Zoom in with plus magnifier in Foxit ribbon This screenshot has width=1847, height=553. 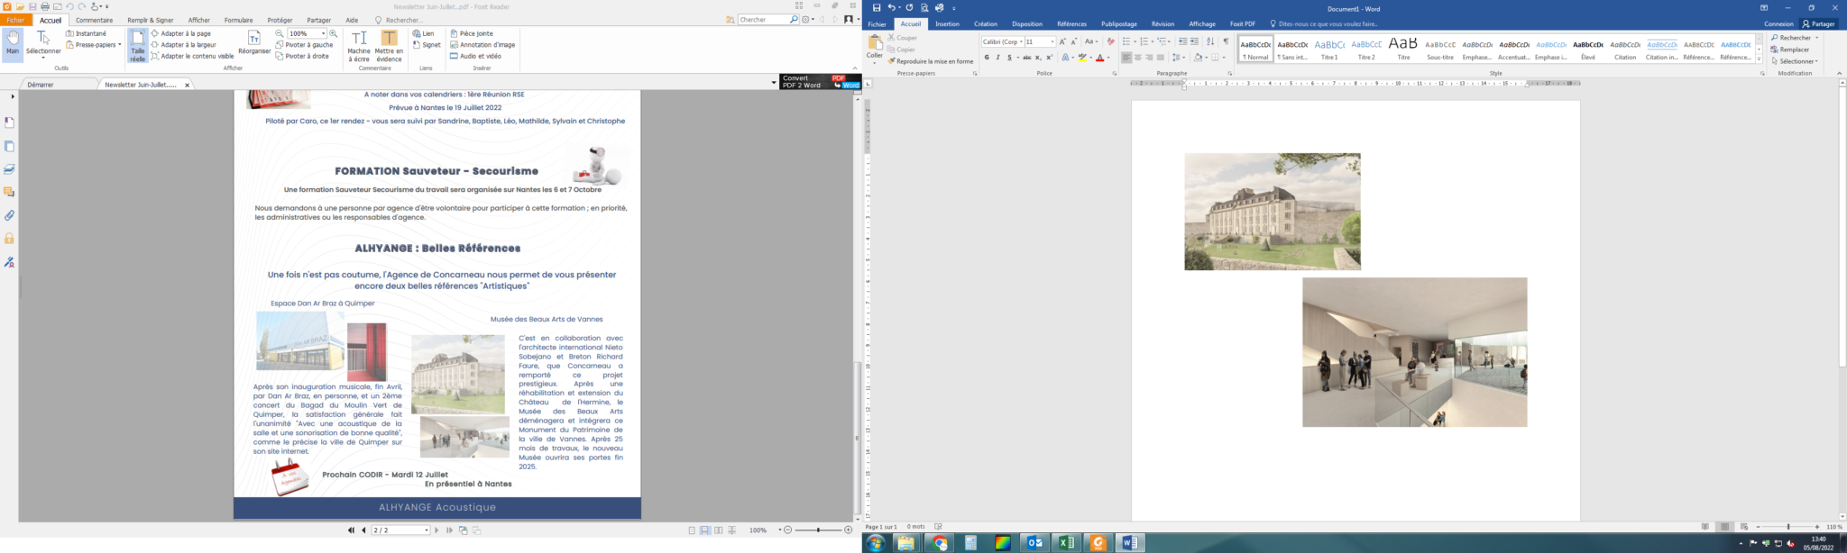click(x=334, y=33)
